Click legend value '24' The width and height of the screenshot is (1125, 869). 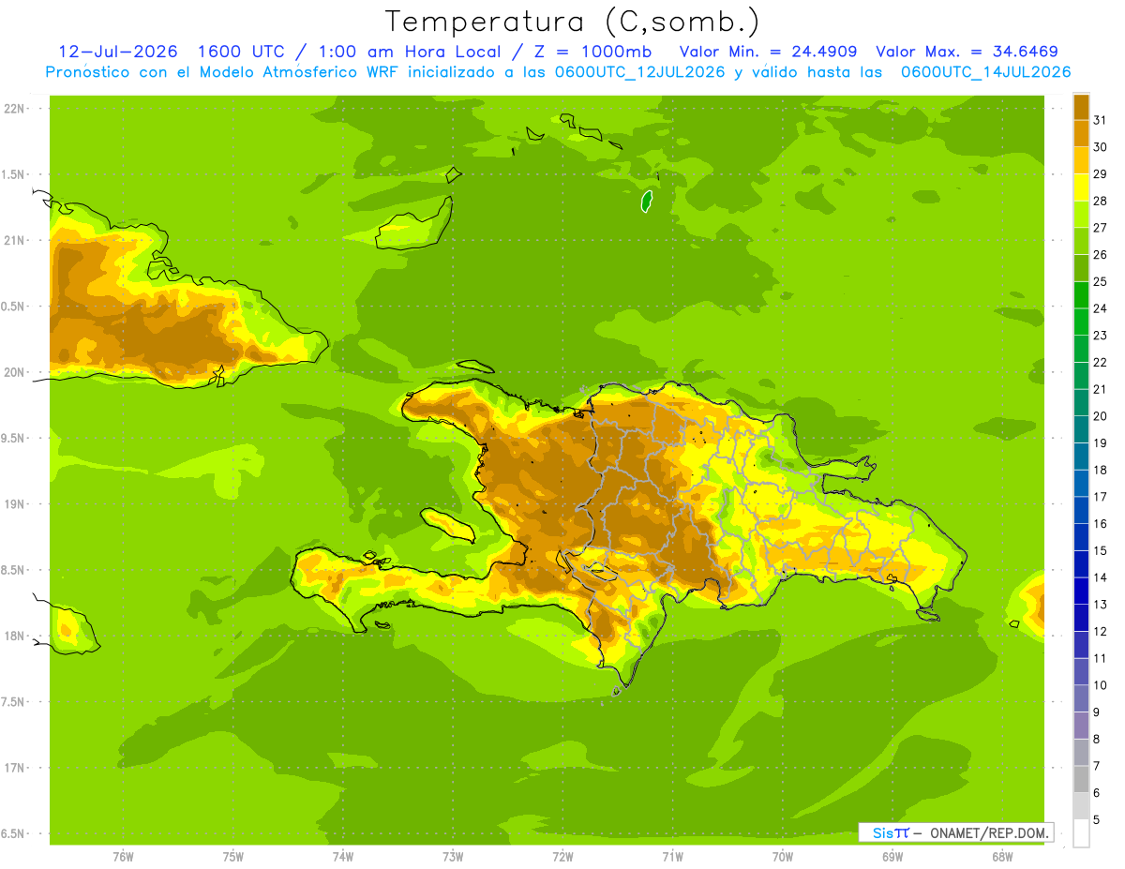coord(1101,308)
